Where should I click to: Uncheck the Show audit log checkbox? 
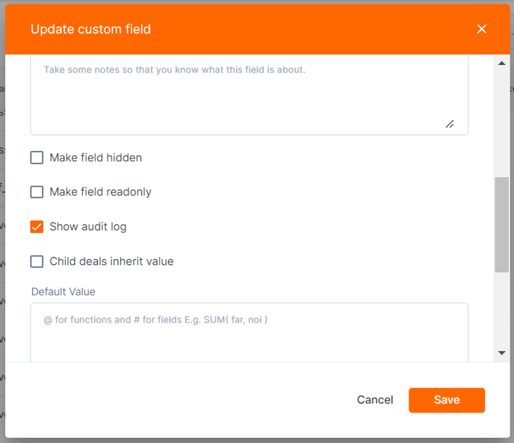point(37,226)
